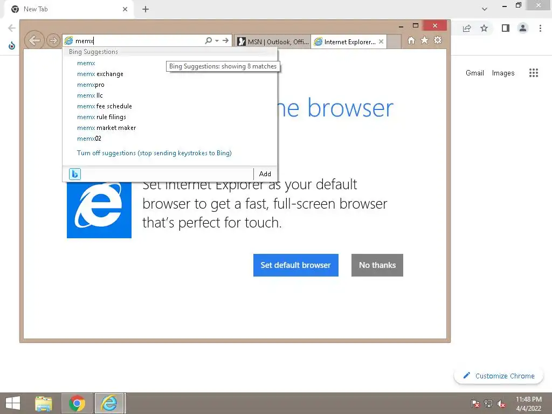Open Chrome side panel icon
The image size is (552, 414).
(x=506, y=28)
